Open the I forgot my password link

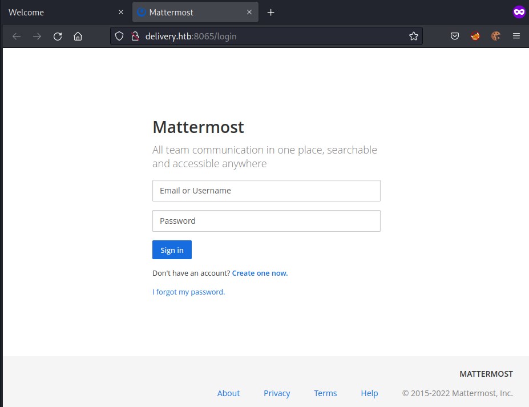pyautogui.click(x=188, y=292)
